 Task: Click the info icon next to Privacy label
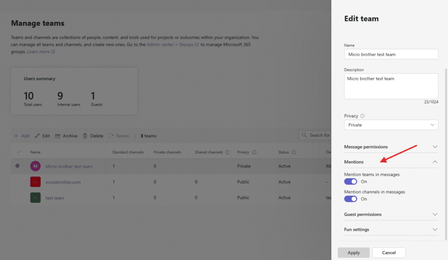tap(363, 116)
